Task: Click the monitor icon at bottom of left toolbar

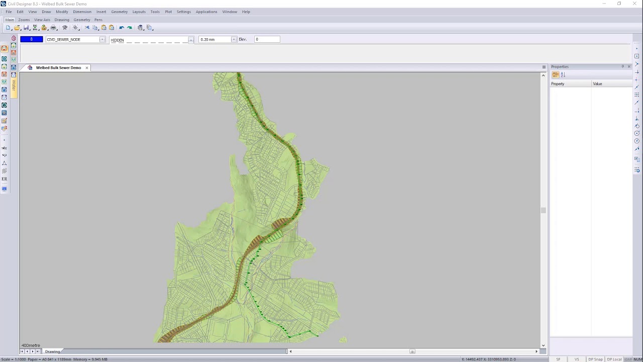Action: tap(4, 189)
